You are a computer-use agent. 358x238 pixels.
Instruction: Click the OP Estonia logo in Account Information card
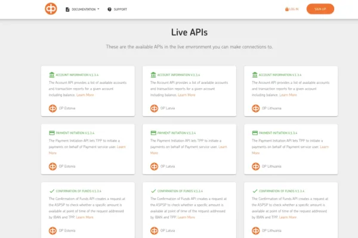[x=53, y=108]
